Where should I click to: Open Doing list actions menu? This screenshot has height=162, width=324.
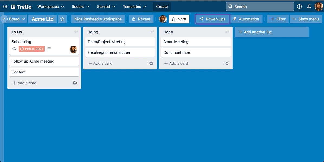[151, 32]
